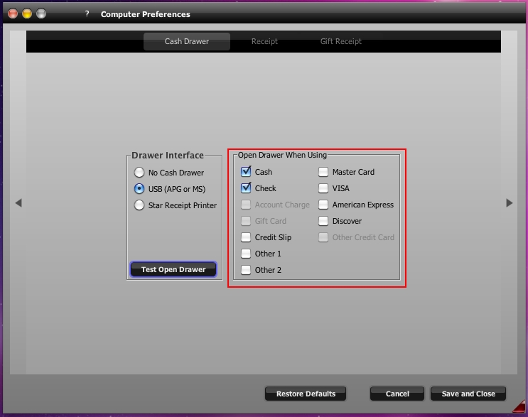
Task: Click the right arrow navigation icon
Action: click(x=509, y=203)
